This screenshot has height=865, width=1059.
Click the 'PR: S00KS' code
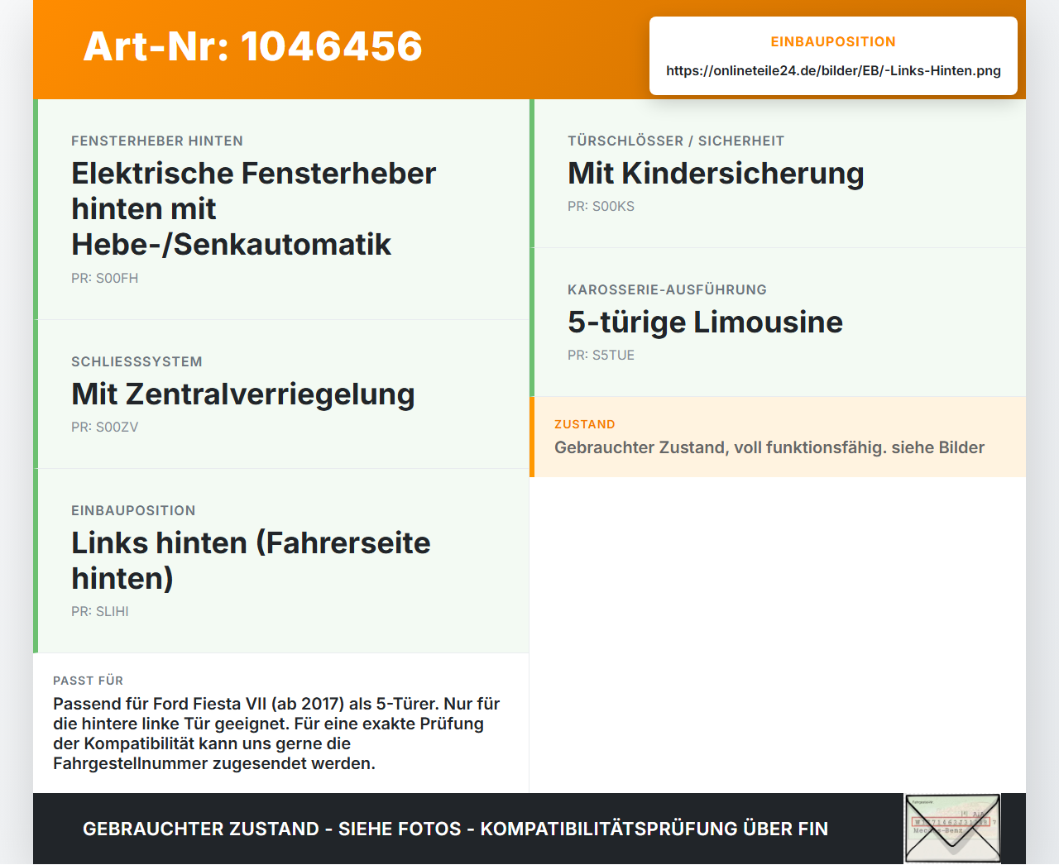(601, 207)
